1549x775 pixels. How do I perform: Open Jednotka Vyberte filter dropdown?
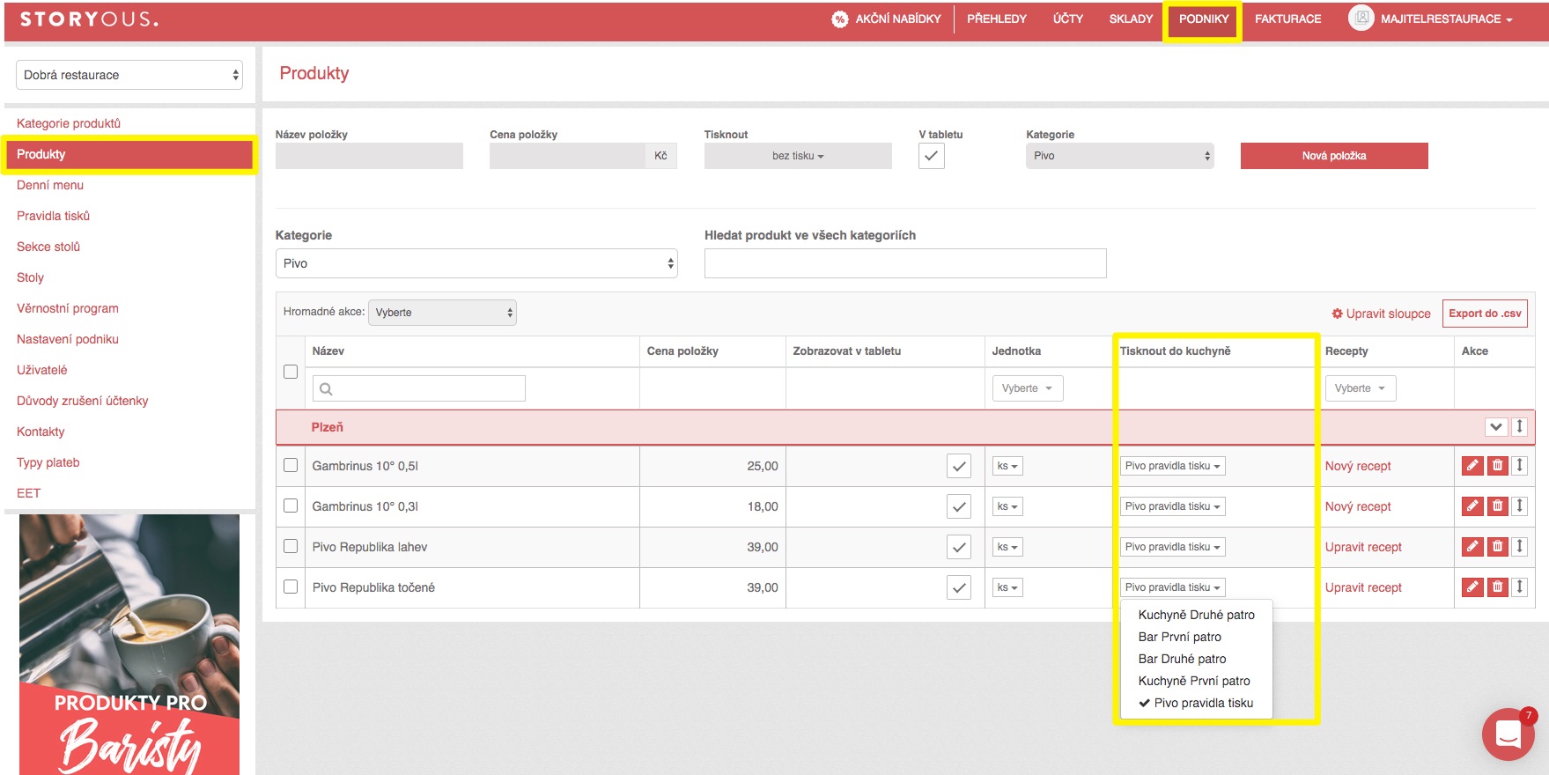pos(1028,388)
